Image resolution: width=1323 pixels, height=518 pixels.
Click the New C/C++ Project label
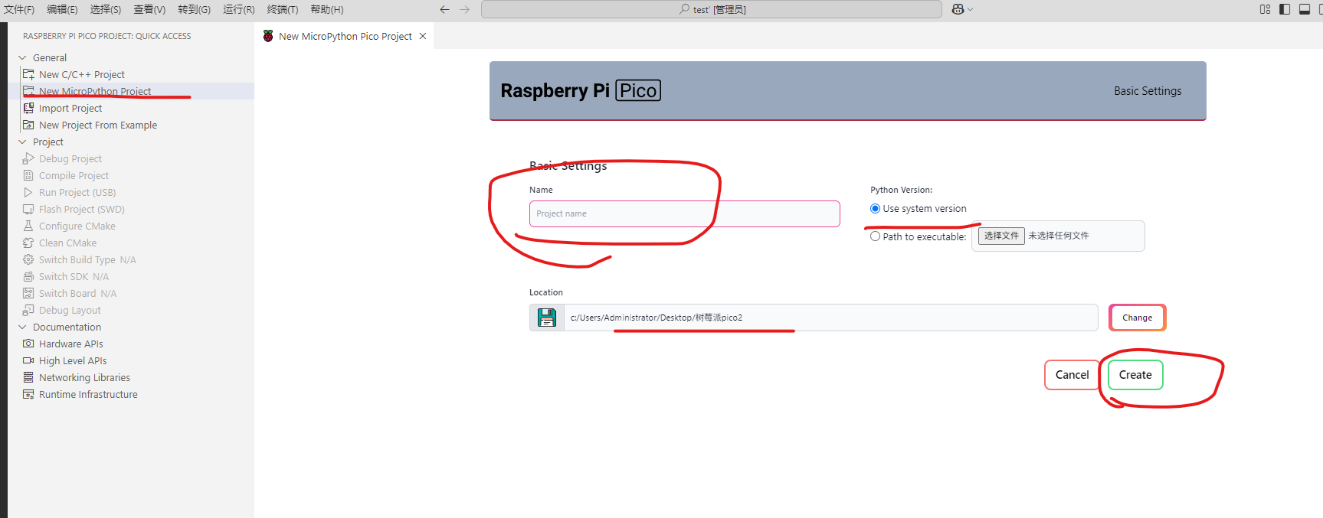[82, 74]
